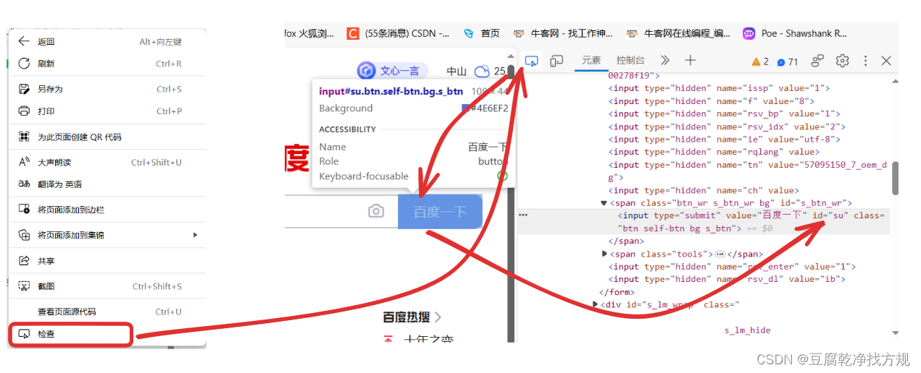Open the 百度热搜 heading link

(x=412, y=317)
